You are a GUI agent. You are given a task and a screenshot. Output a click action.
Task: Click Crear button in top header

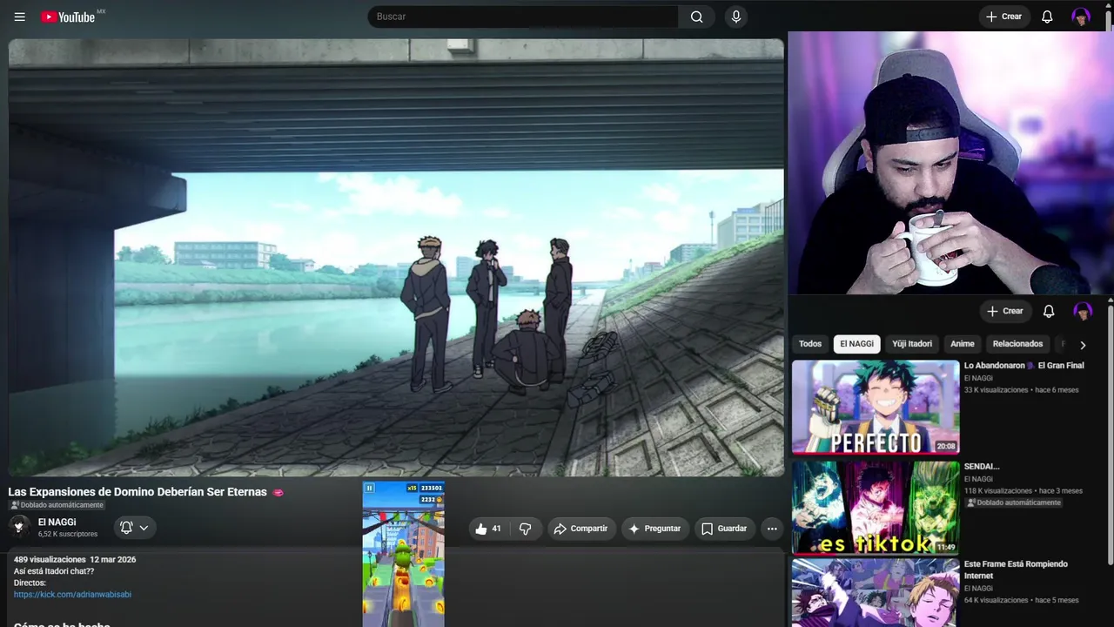pos(1004,17)
